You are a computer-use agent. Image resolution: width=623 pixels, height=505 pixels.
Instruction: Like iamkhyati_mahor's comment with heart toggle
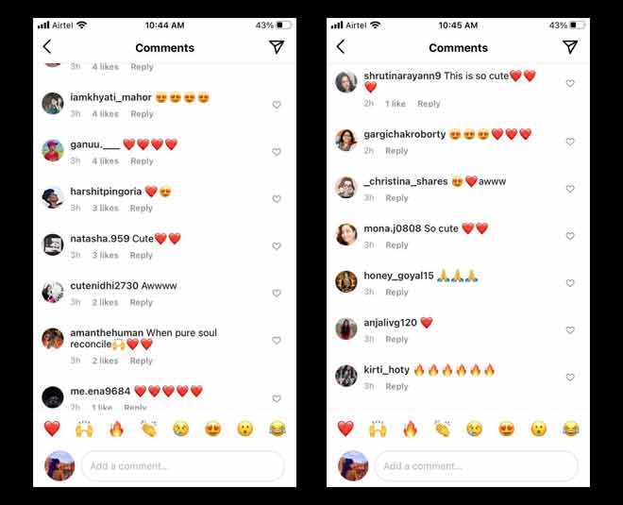coord(277,105)
